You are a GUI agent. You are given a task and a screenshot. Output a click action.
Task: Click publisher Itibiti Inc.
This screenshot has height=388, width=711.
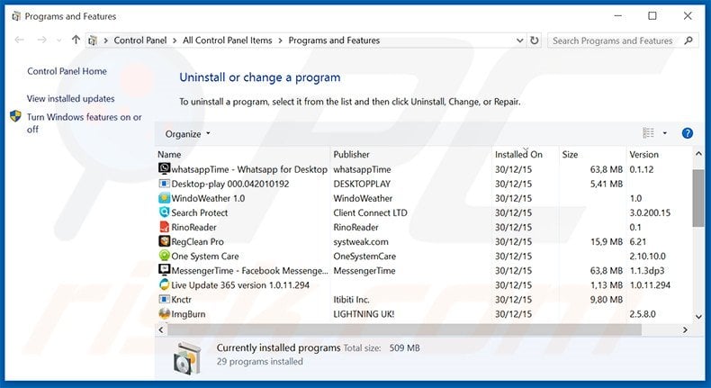(351, 300)
